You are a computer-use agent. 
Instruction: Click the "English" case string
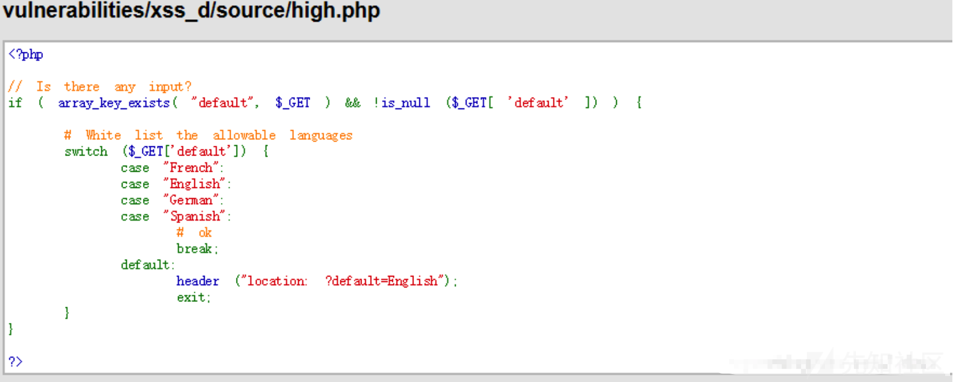(194, 184)
